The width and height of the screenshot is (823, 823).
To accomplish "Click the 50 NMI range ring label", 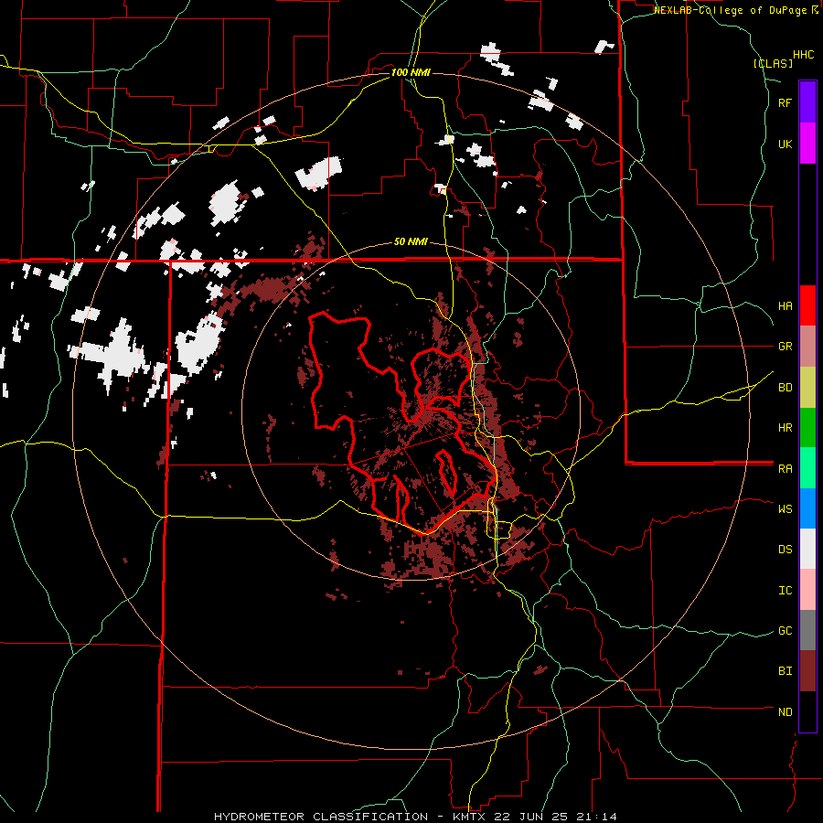I will pos(411,242).
